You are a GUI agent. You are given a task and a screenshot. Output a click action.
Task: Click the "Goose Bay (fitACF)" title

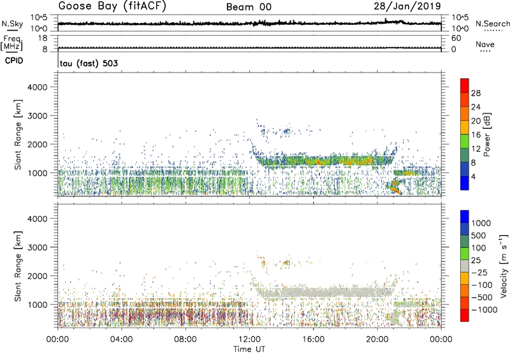(x=112, y=6)
